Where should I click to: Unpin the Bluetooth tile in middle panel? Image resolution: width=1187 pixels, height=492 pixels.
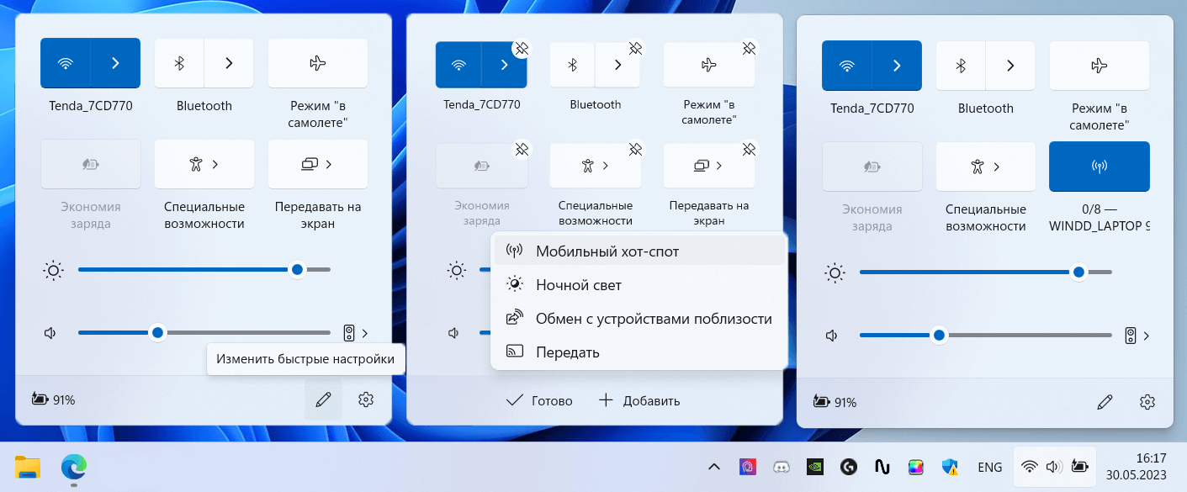[x=635, y=49]
